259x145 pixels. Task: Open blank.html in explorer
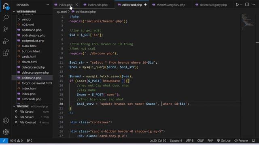pyautogui.click(x=29, y=46)
